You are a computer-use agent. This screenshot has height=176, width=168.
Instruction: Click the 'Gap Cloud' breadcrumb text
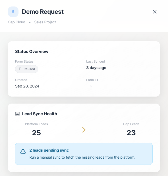coord(16,22)
